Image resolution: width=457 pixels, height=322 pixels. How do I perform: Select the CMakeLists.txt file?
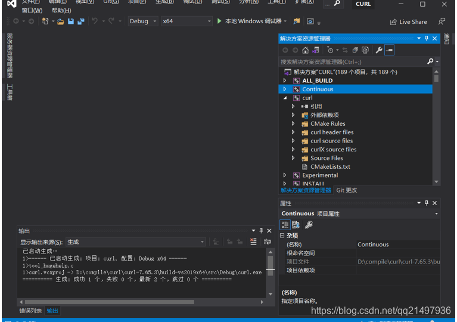330,167
